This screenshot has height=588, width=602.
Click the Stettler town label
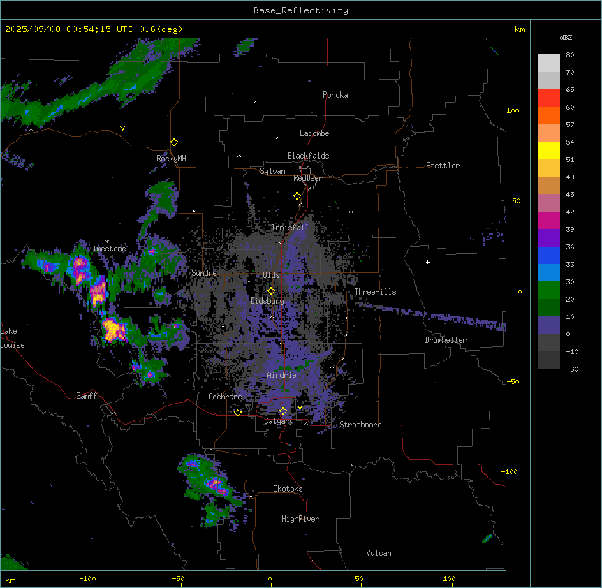(442, 166)
